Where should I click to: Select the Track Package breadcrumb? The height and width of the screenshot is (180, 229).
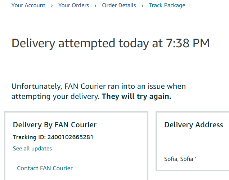click(x=167, y=5)
